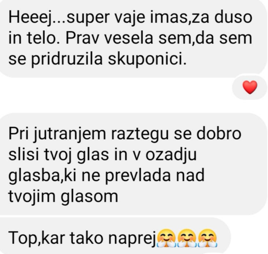Click the words tvojim glasom
Image resolution: width=268 pixels, height=254 pixels.
(63, 197)
